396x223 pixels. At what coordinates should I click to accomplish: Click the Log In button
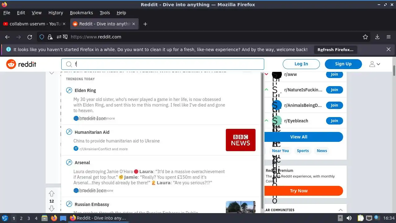click(x=301, y=64)
